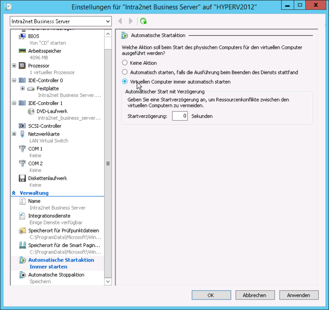Click the '4096 MB' memory value
This screenshot has width=329, height=310.
(x=39, y=58)
